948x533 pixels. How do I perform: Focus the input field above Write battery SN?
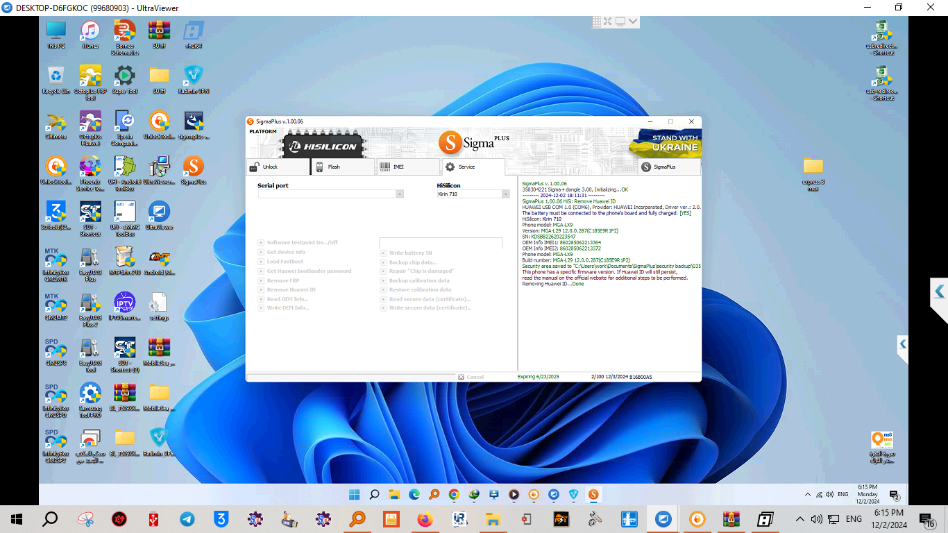click(x=441, y=243)
